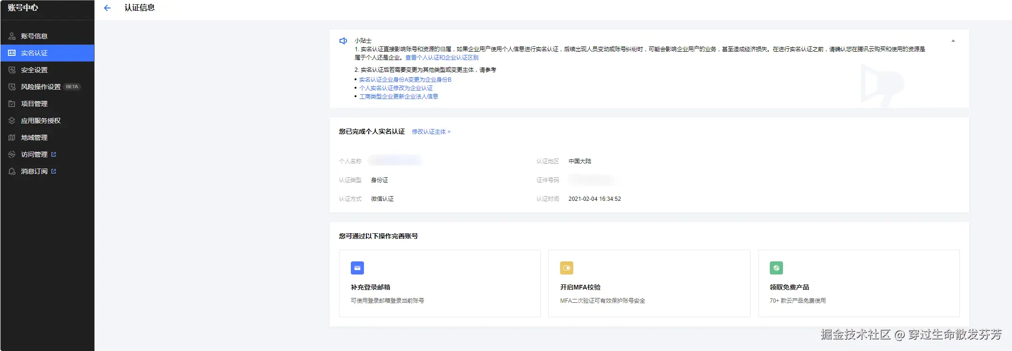Viewport: 1012px width, 351px height.
Task: Open 账号信息 menu item
Action: pyautogui.click(x=47, y=36)
